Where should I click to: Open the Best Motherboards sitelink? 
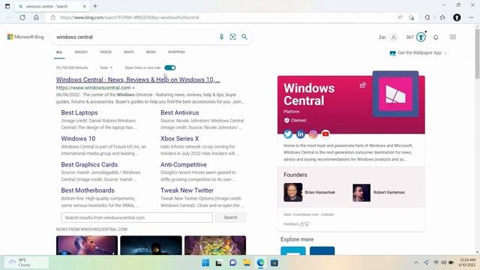88,190
